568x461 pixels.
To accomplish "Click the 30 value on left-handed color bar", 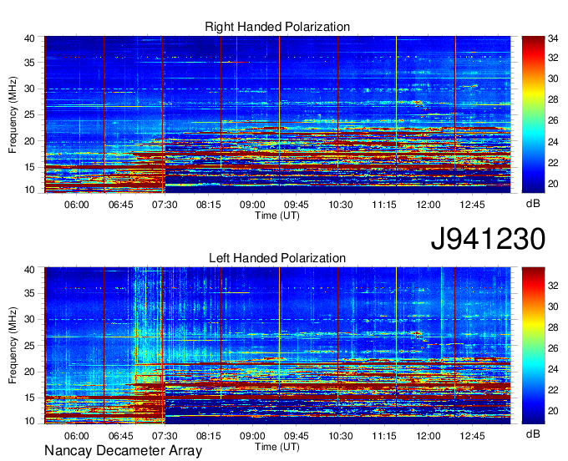I will [x=553, y=306].
